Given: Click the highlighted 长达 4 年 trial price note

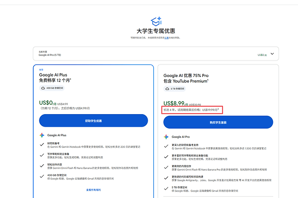Looking at the screenshot, I should click(192, 110).
